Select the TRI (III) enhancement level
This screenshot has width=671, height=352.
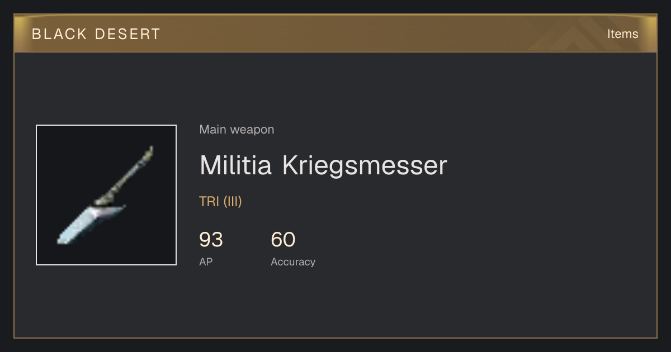click(x=220, y=202)
